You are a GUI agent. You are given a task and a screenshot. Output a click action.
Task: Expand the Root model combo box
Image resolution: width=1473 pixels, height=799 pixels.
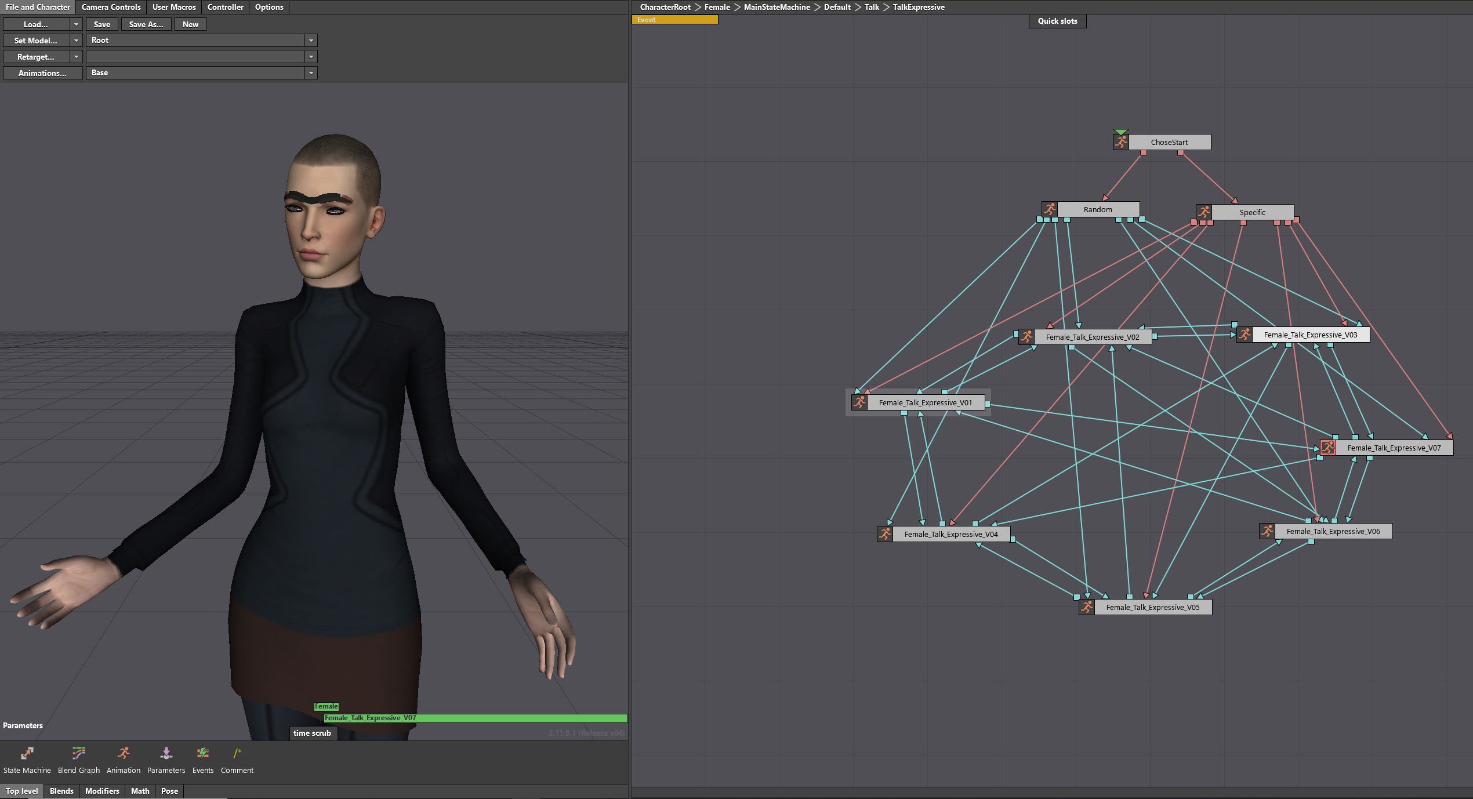click(311, 41)
